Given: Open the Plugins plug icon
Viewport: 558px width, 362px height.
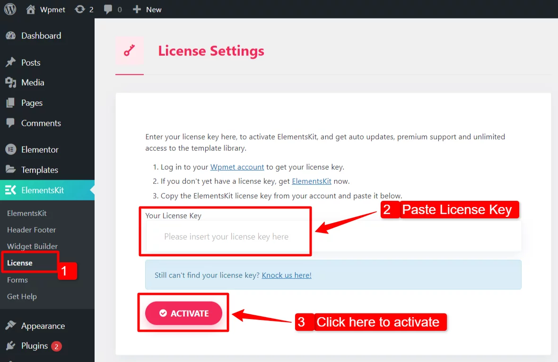Looking at the screenshot, I should 11,345.
